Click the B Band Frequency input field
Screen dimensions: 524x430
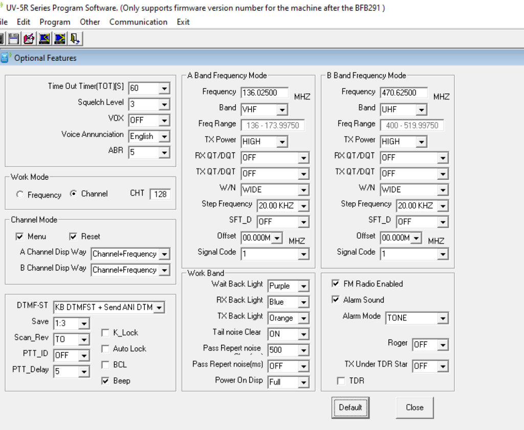point(404,93)
